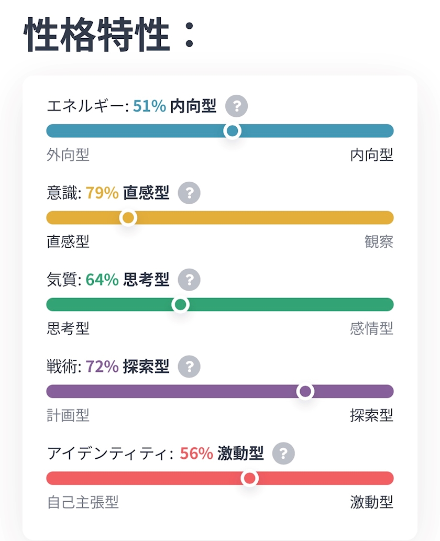The width and height of the screenshot is (440, 541).
Task: Open the help icon next to 気質 思考型
Action: pyautogui.click(x=189, y=280)
